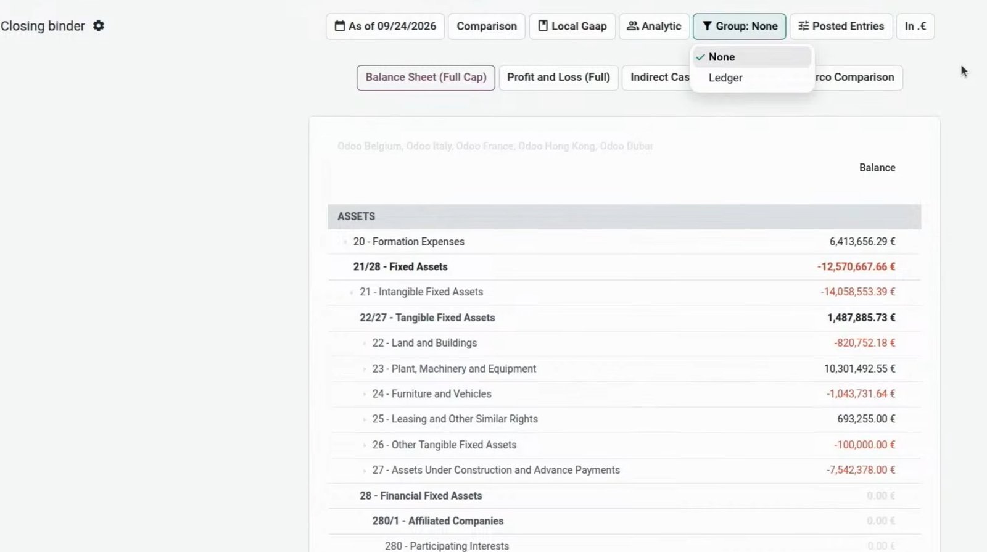
Task: Open the Local Gaap filter
Action: (x=572, y=27)
